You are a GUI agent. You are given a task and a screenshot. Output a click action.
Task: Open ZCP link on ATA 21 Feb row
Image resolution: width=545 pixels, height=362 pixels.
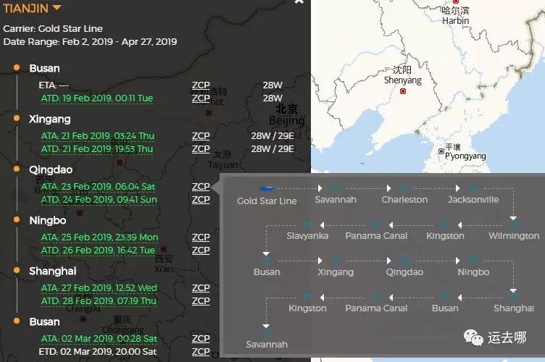[201, 136]
